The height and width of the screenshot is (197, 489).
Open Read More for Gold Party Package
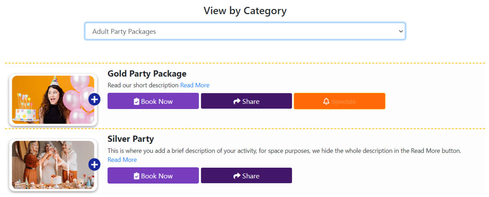195,85
